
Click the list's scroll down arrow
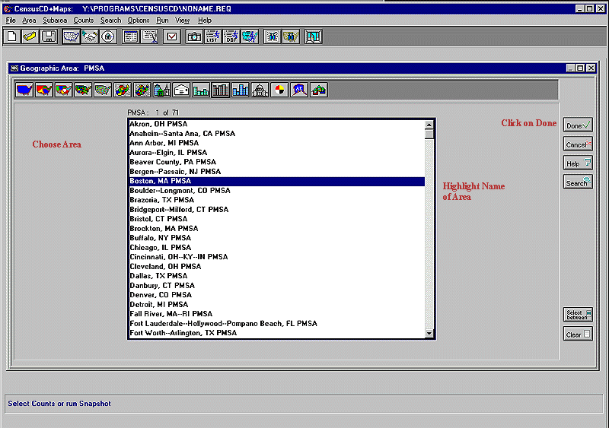click(429, 333)
